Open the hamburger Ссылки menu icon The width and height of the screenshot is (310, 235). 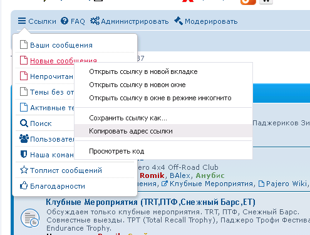(x=22, y=21)
